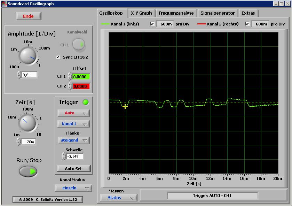The image size is (292, 206).
Task: Uncheck the Kanal 2 (rechts) visibility checkbox
Action: (247, 24)
